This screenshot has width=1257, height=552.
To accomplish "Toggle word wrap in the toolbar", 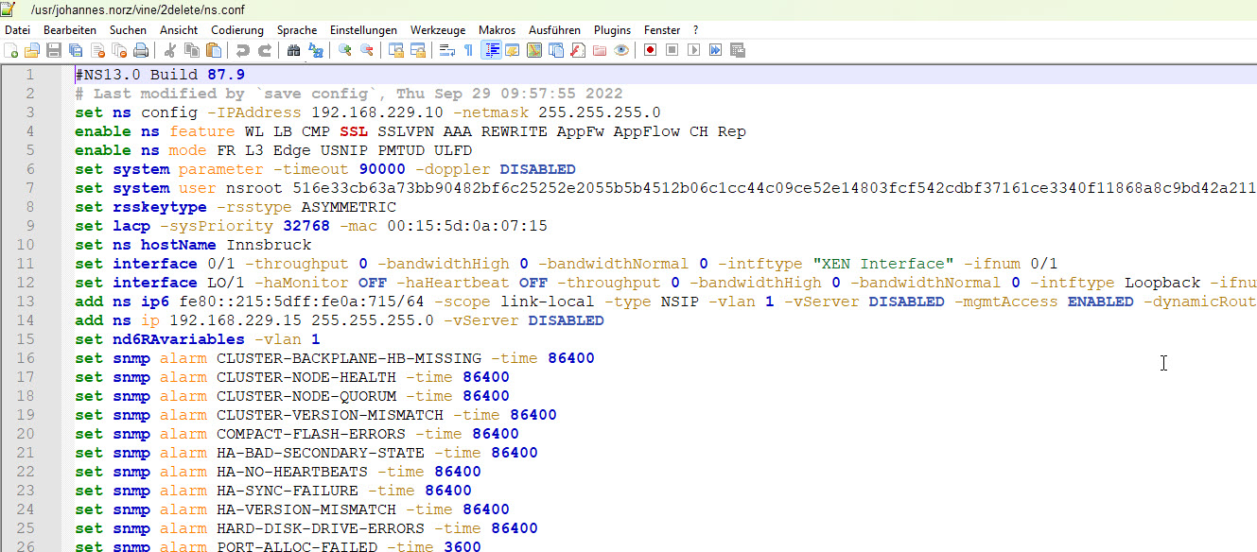I will pyautogui.click(x=447, y=51).
